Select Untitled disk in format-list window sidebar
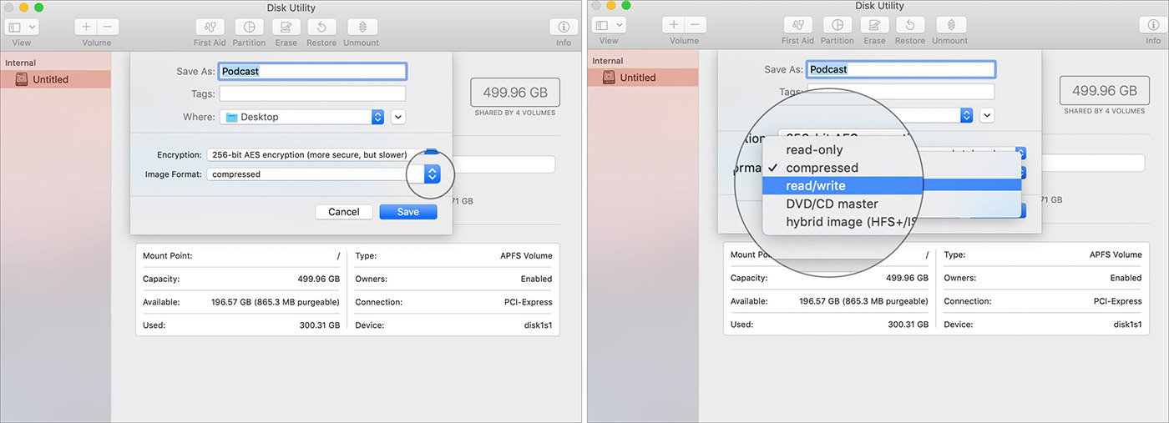This screenshot has height=423, width=1169. (x=643, y=78)
